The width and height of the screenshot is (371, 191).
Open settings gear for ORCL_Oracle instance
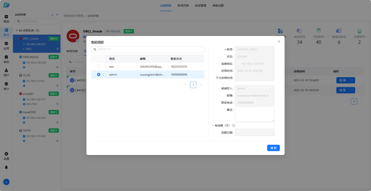tap(57, 49)
